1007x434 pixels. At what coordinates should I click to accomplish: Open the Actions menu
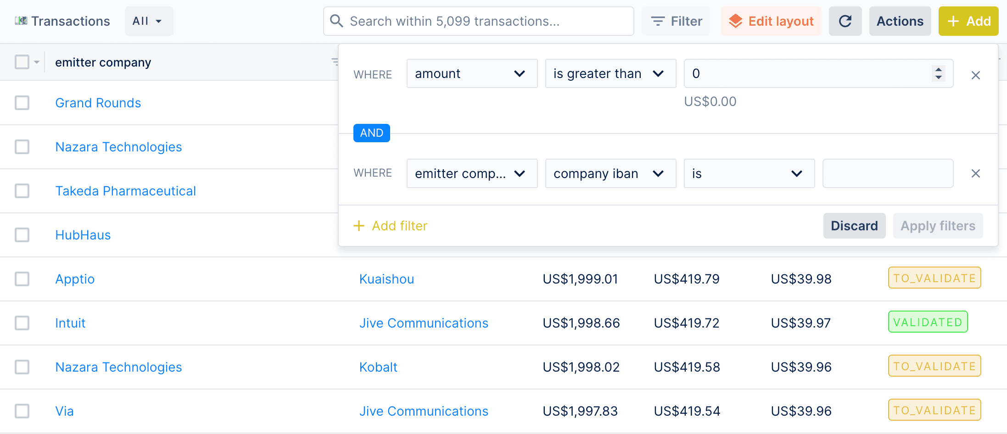click(900, 21)
